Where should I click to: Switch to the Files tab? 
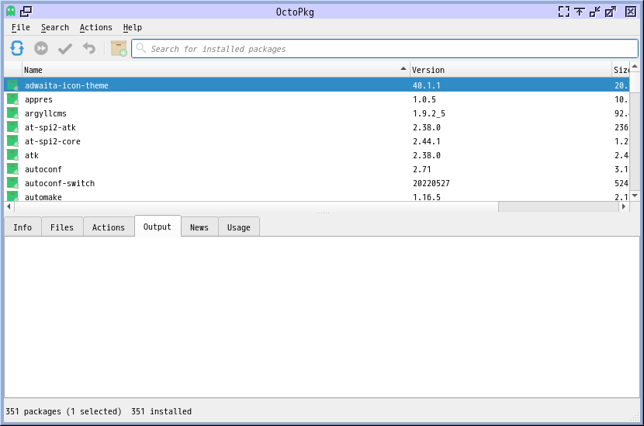pos(62,227)
